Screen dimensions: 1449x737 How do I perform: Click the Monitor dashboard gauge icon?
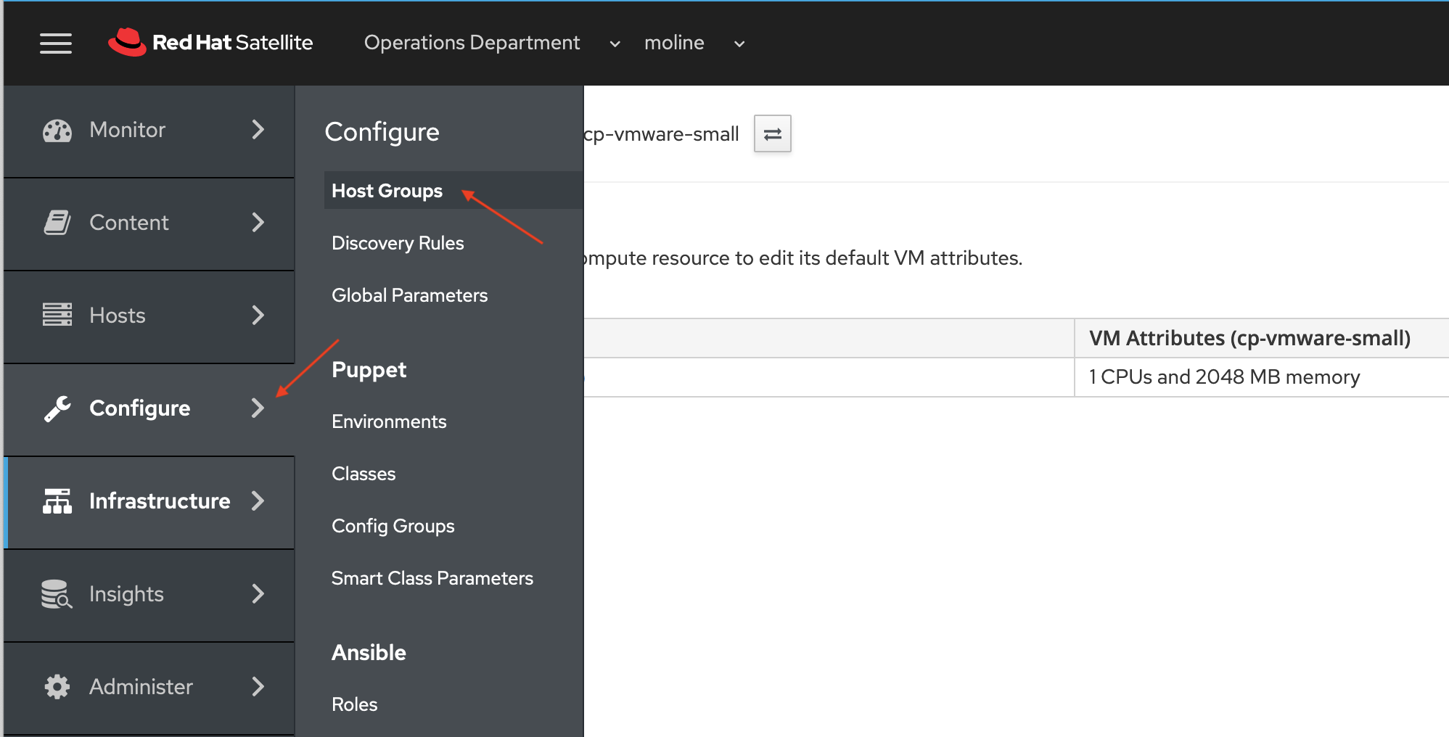[x=57, y=131]
